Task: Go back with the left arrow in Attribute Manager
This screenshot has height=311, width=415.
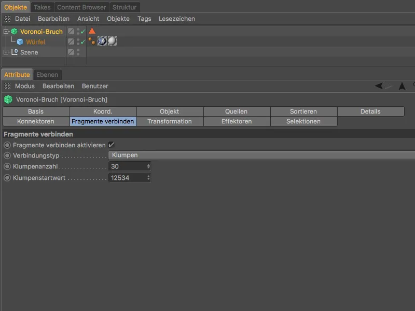Action: [379, 86]
